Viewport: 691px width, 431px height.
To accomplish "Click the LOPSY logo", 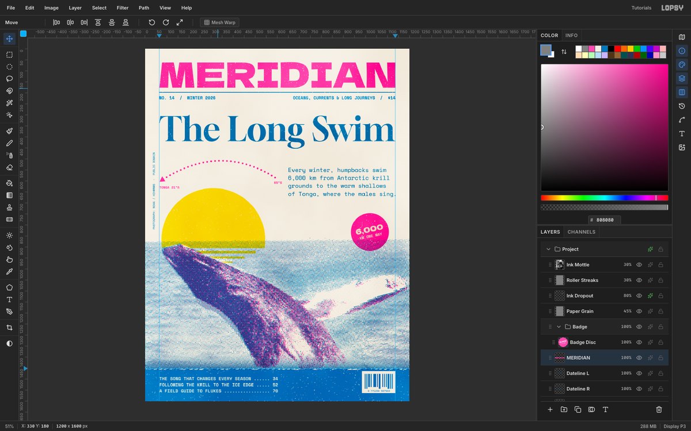I will [x=672, y=8].
